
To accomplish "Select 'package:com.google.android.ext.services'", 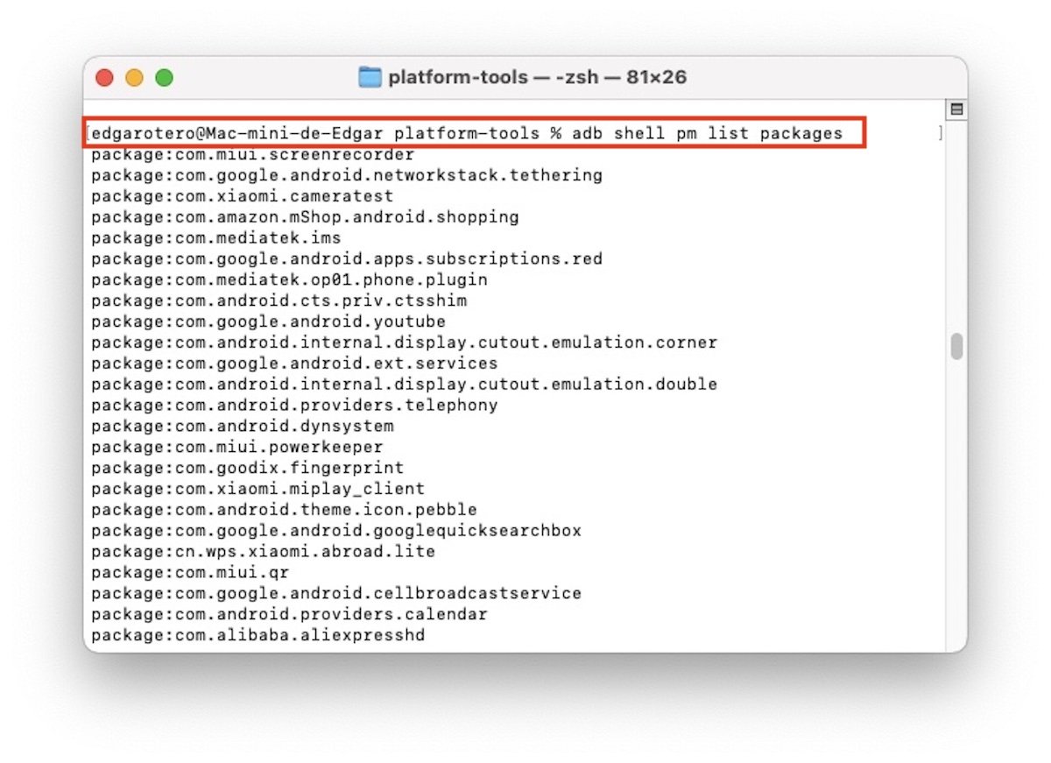I will point(294,364).
